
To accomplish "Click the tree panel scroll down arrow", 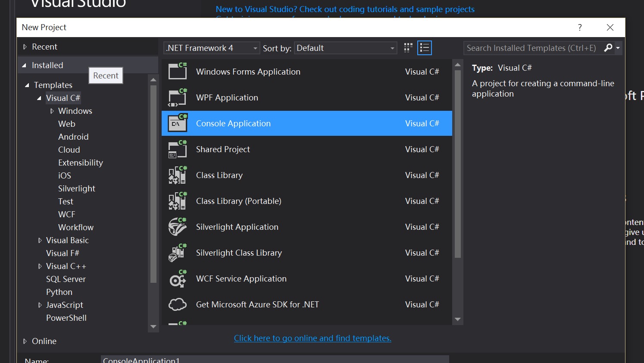I will [153, 327].
